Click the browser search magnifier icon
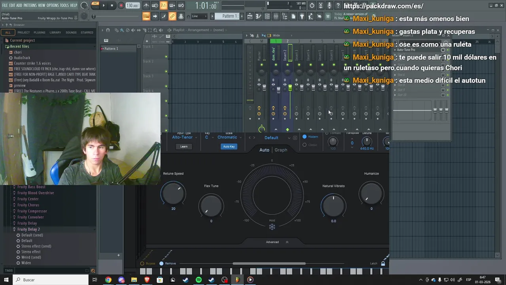Screen dimensions: 506x285 click(x=93, y=271)
